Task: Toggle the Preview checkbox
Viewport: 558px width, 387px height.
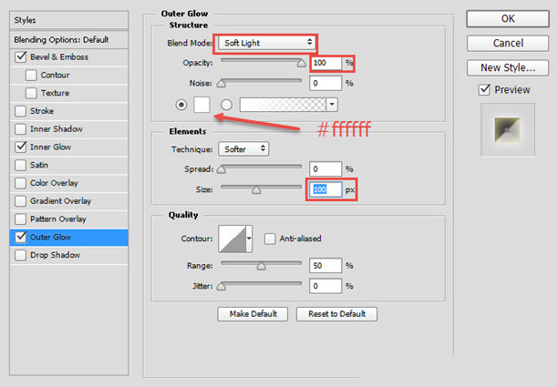Action: tap(484, 89)
